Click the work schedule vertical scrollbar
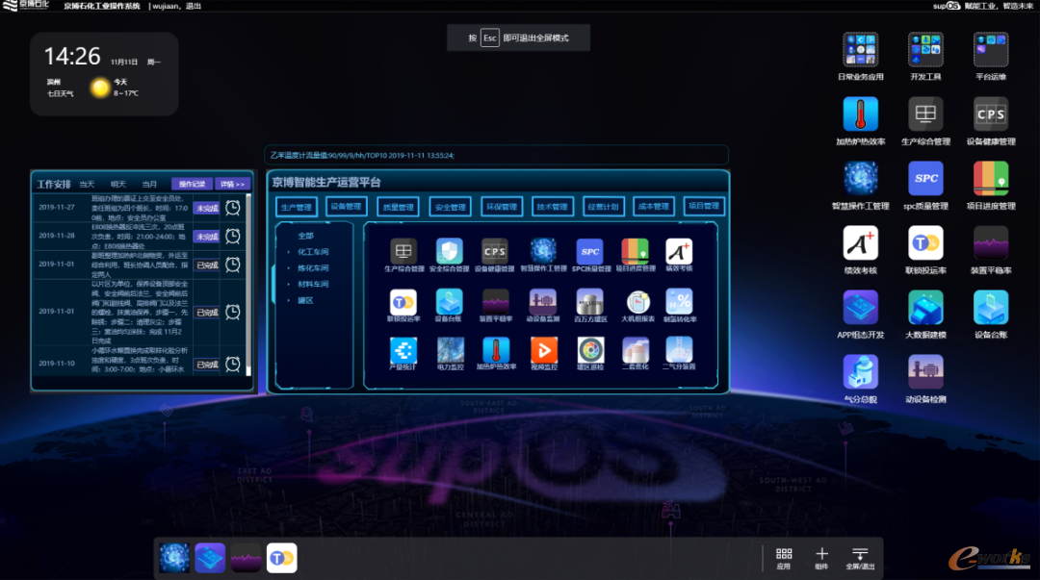This screenshot has height=580, width=1040. [248, 285]
